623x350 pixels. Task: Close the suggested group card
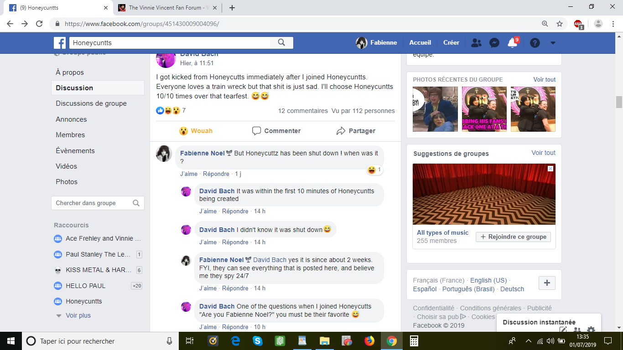550,169
